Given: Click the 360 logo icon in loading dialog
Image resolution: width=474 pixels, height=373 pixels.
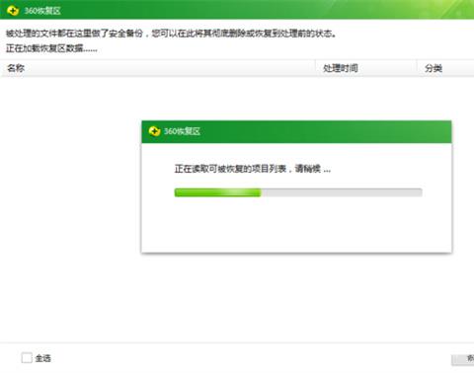Looking at the screenshot, I should tap(154, 131).
